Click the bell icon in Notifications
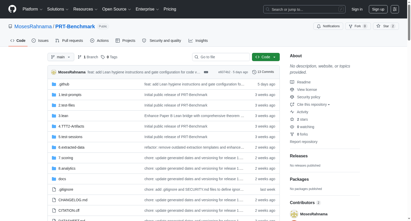The width and height of the screenshot is (411, 221). click(319, 26)
